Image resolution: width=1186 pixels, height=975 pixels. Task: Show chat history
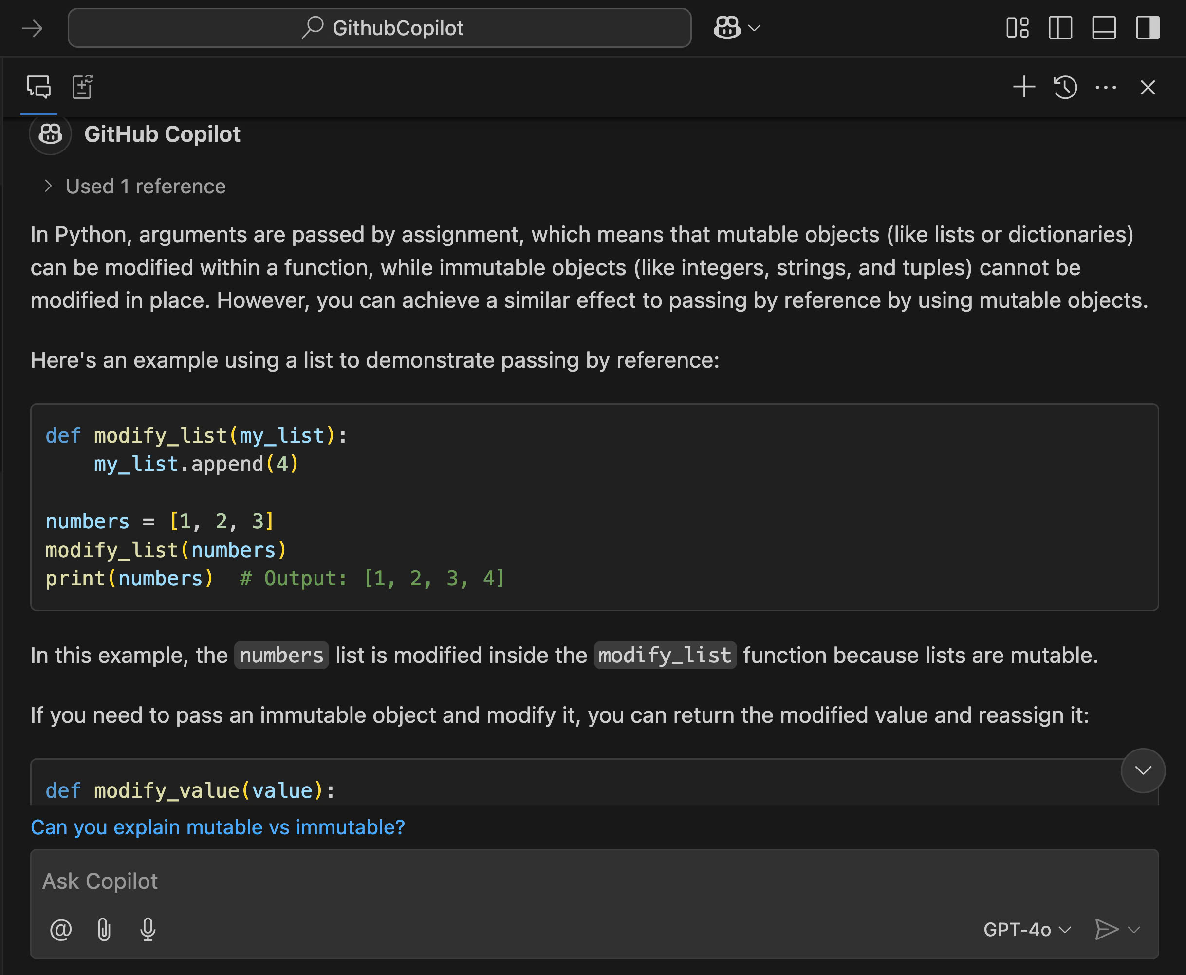(x=1065, y=87)
